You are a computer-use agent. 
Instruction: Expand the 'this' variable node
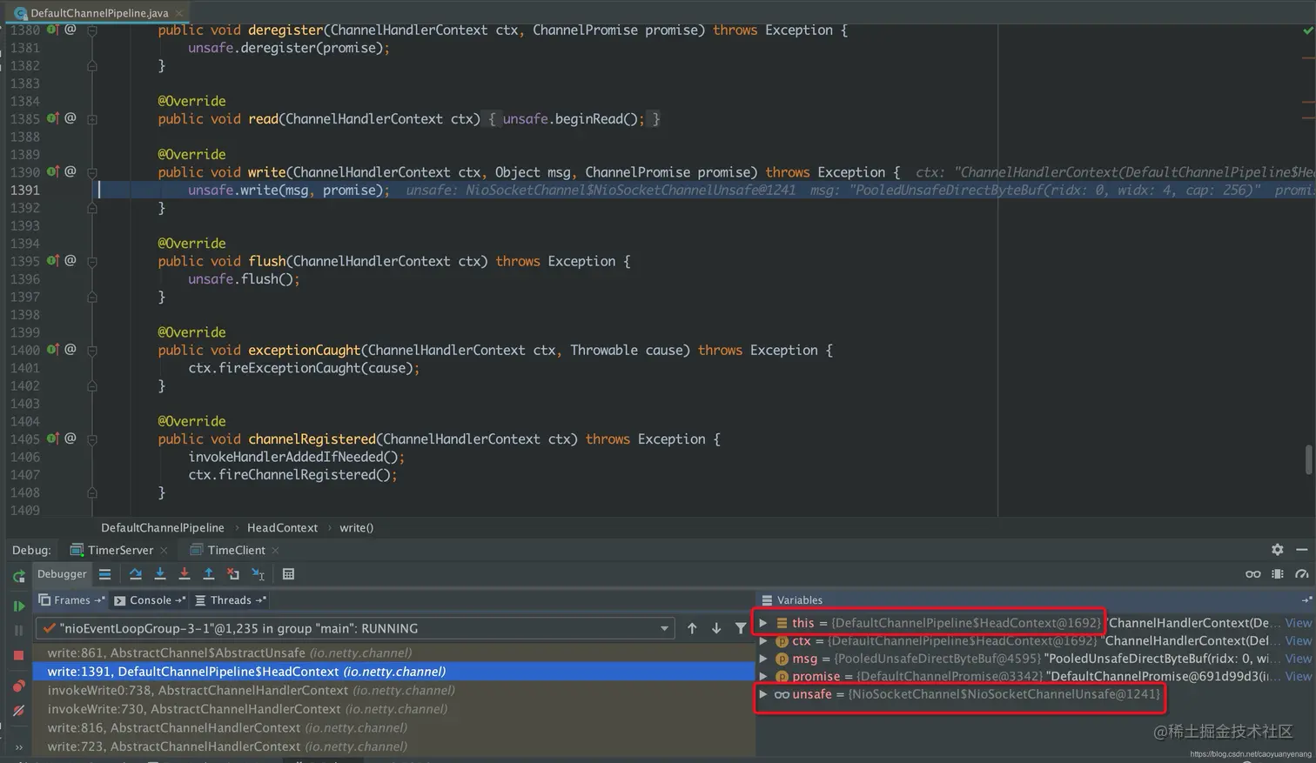coord(763,623)
